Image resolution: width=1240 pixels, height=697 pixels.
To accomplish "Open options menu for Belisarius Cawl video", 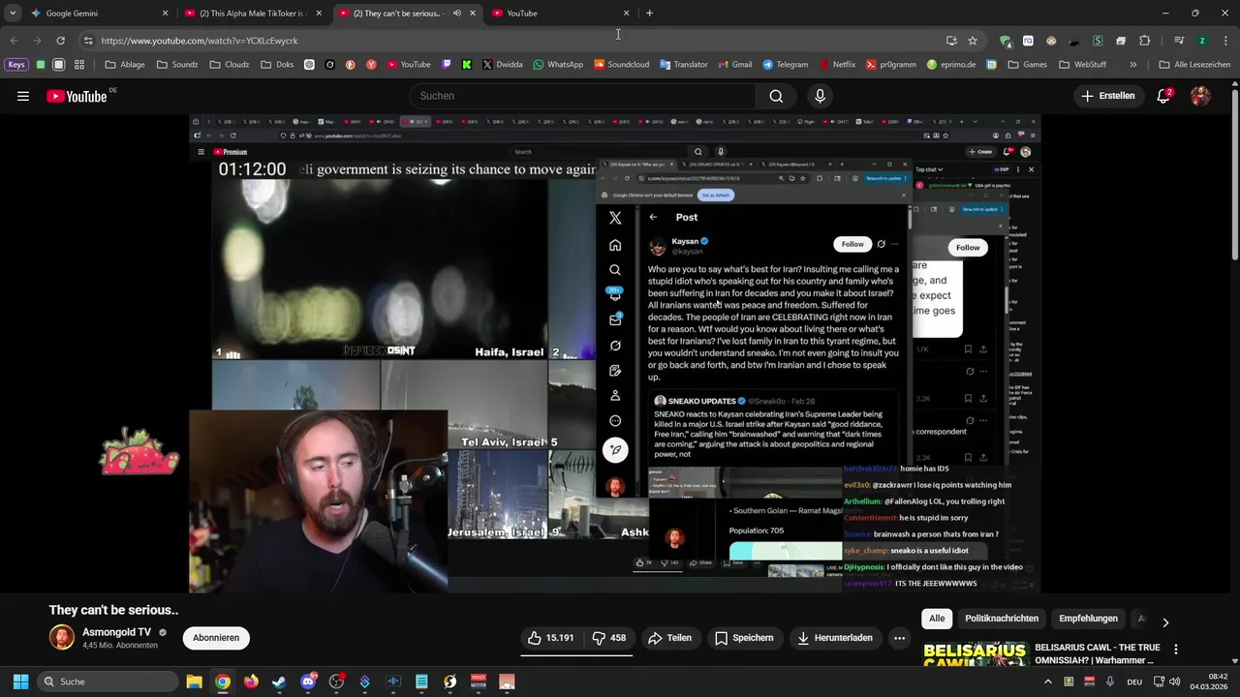I will (1176, 650).
